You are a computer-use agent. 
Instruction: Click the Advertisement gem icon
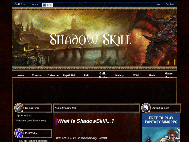pos(146,108)
